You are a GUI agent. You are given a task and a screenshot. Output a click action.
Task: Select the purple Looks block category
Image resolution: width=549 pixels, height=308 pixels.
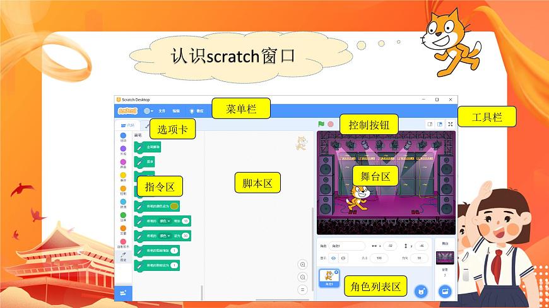pos(123,150)
